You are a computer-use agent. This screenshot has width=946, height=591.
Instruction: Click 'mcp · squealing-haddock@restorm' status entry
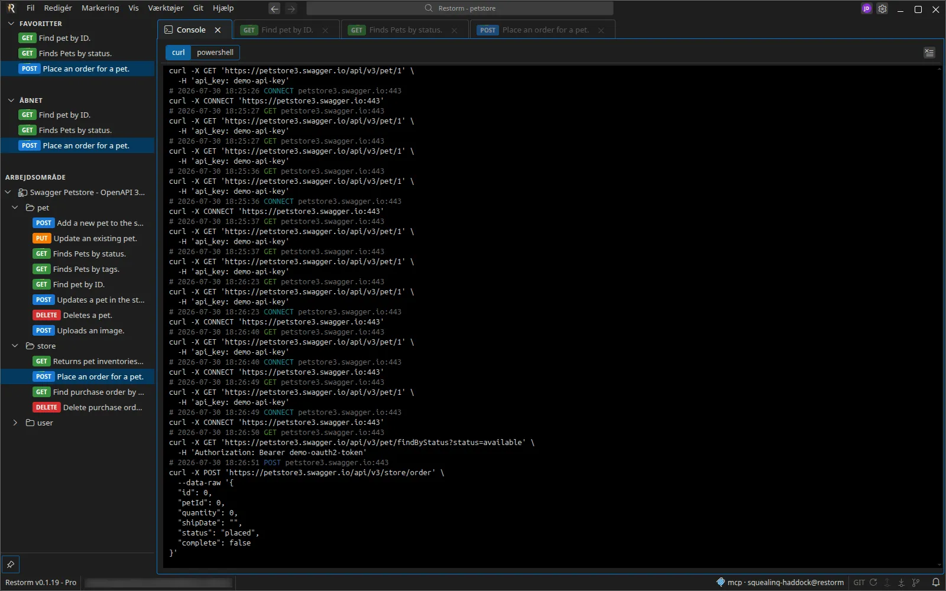780,582
